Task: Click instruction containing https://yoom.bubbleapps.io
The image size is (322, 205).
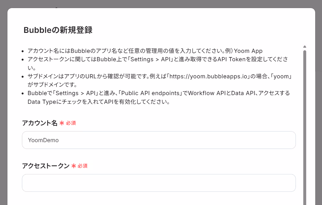Action: [x=160, y=81]
